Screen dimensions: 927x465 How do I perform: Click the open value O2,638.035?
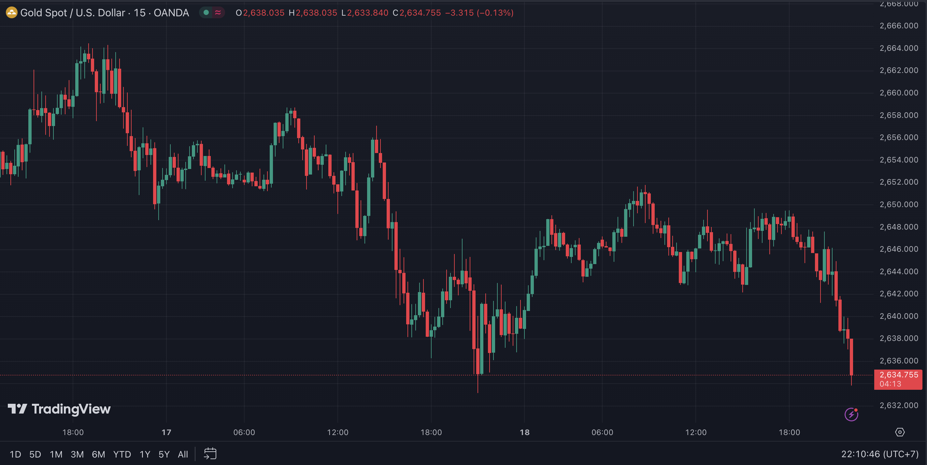pyautogui.click(x=260, y=13)
